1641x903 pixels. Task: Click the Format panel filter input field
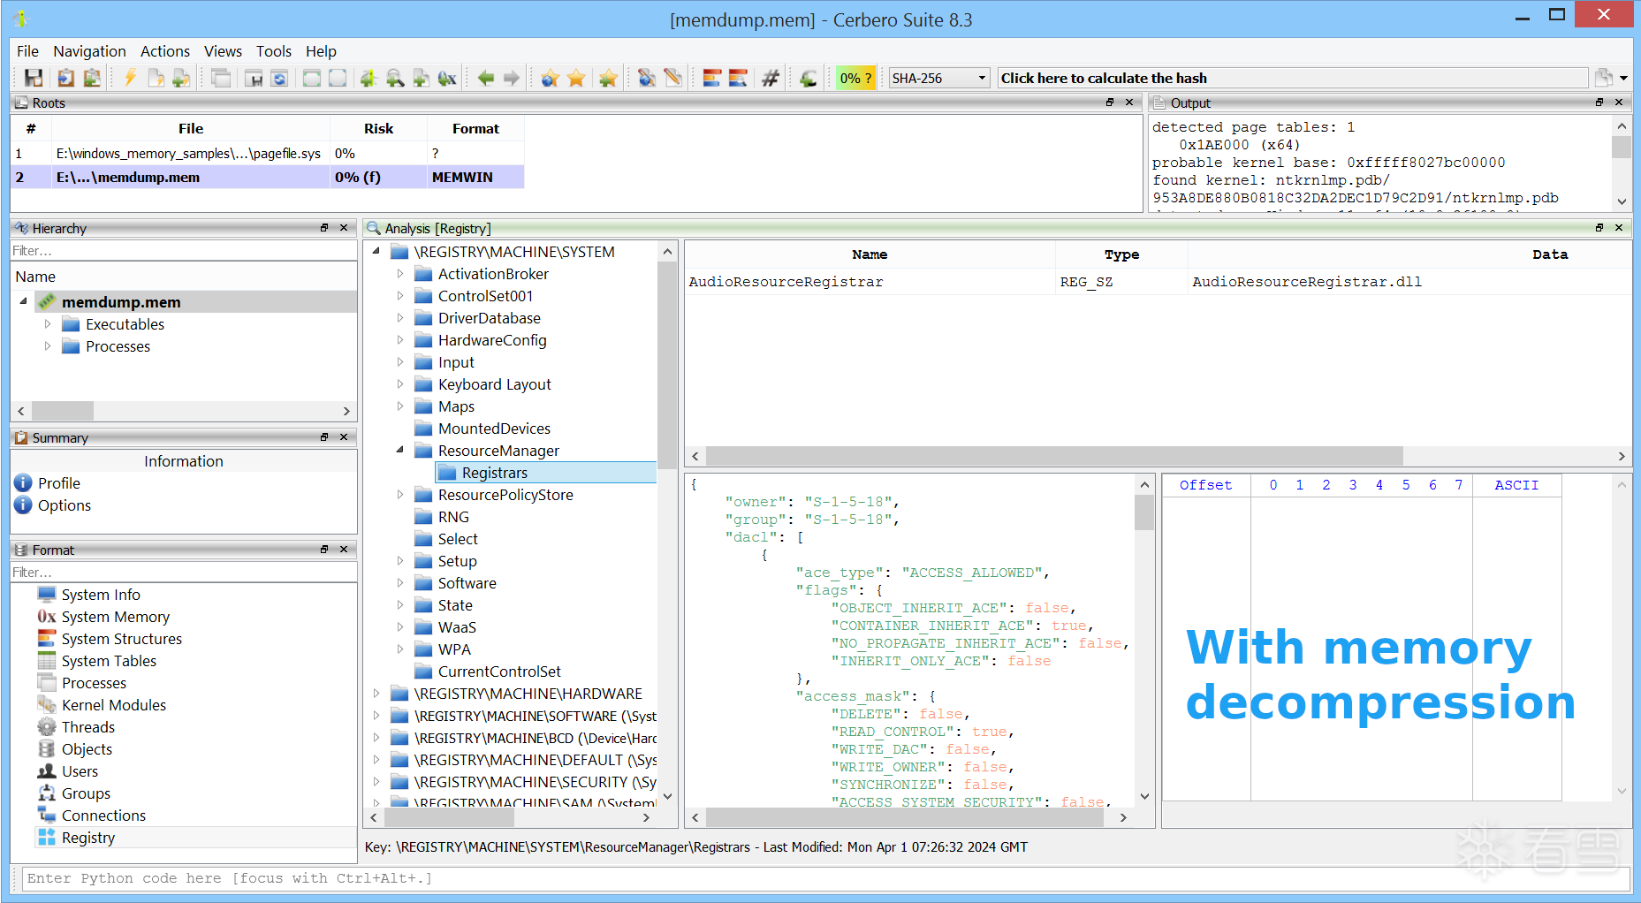click(184, 573)
